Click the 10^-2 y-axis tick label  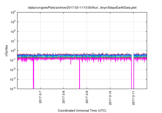pyautogui.click(x=13, y=70)
